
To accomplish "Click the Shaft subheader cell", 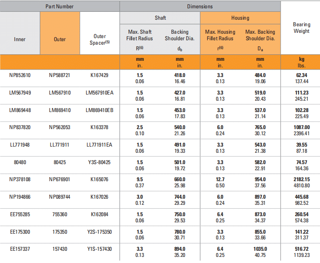I will pos(160,18).
